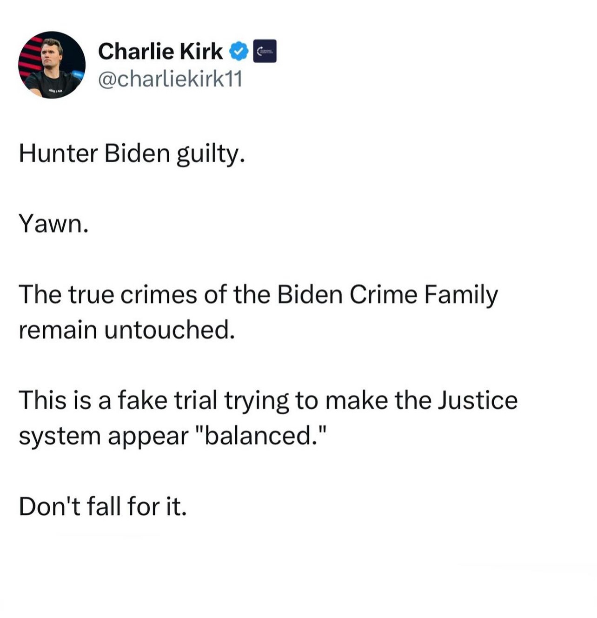Click the words "fake trial"
Screen dimensions: 597x618
point(167,400)
